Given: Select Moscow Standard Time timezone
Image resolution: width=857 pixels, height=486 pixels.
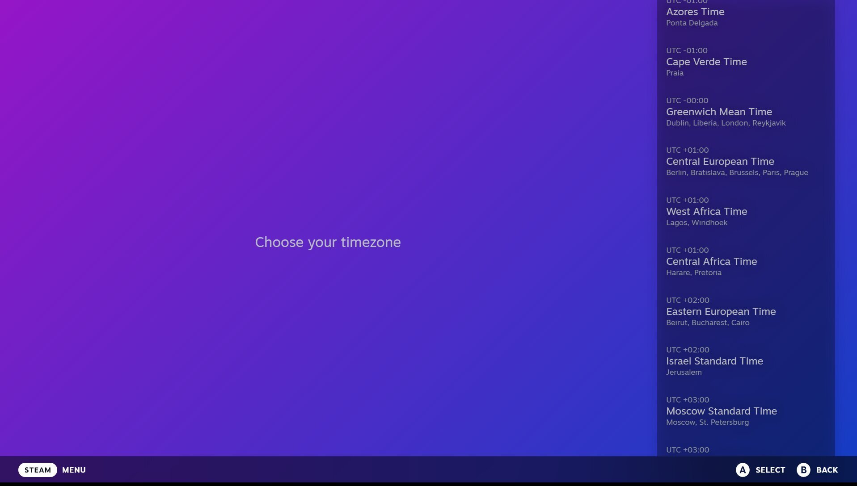Looking at the screenshot, I should pyautogui.click(x=746, y=411).
